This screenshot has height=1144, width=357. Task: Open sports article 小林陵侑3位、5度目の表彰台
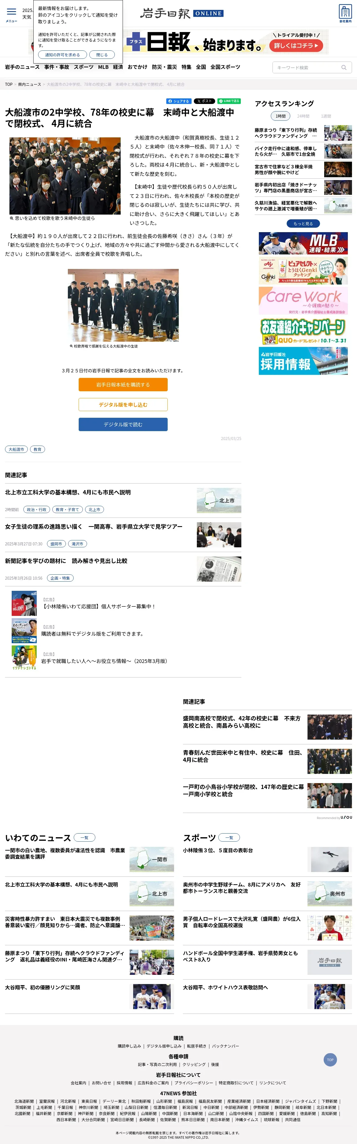(218, 850)
